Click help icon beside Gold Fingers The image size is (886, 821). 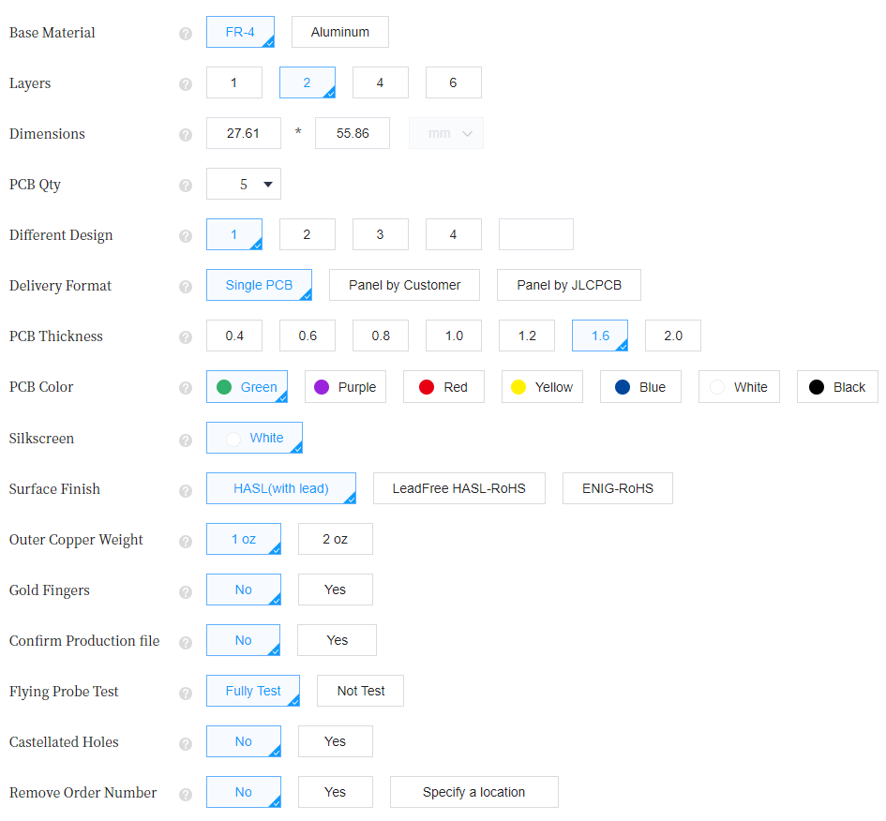pos(186,591)
